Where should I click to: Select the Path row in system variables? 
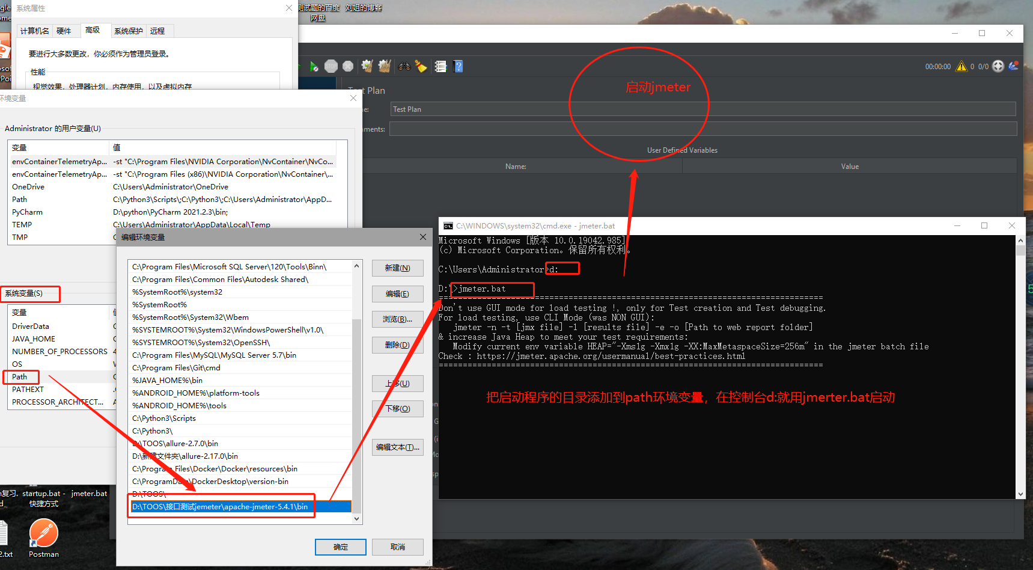pos(62,377)
